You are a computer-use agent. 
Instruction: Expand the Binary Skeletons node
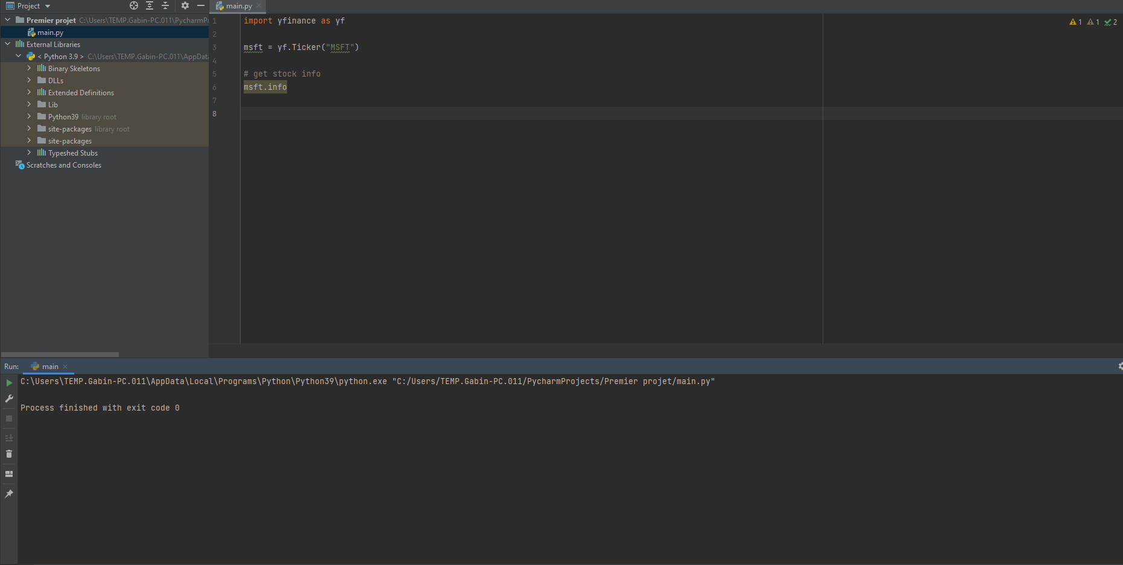tap(29, 68)
